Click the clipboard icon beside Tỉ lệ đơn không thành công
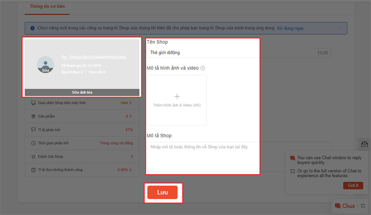This screenshot has width=371, height=215. coord(33,170)
